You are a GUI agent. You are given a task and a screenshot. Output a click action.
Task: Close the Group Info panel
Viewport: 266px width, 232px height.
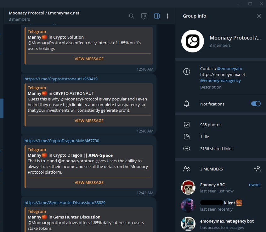(259, 16)
